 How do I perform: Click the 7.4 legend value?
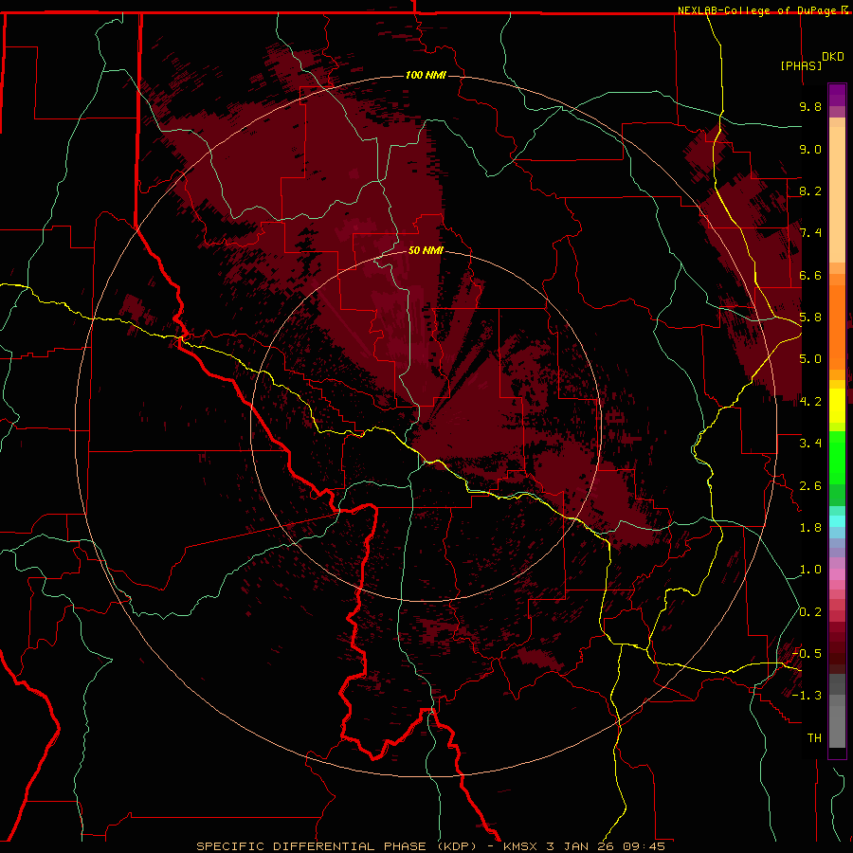point(810,233)
